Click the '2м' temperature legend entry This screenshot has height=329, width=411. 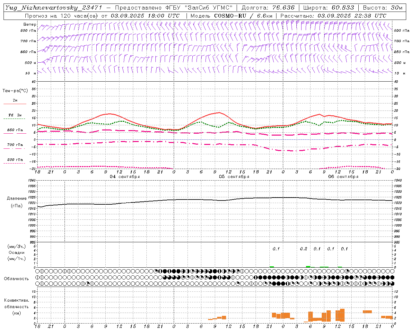15,100
